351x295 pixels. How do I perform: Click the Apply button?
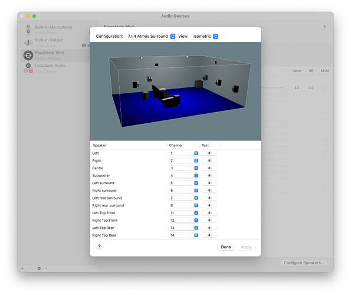point(246,247)
